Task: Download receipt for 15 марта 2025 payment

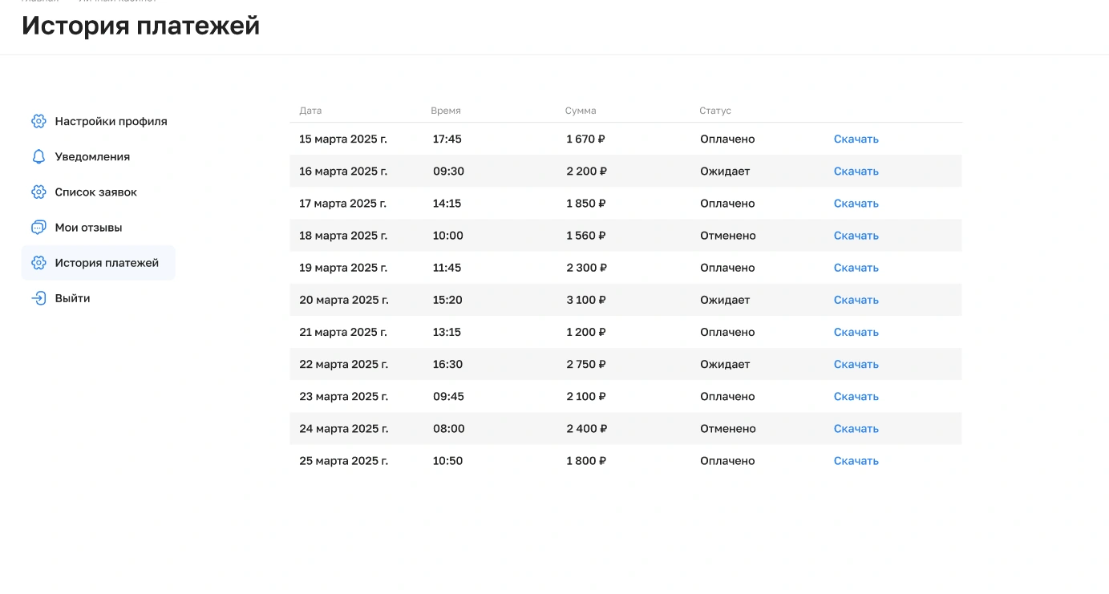Action: pyautogui.click(x=856, y=139)
